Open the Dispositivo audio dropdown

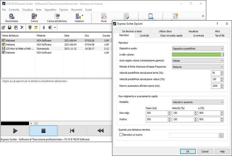(198, 48)
